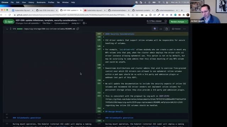Click the Design Details heading on line 155
The height and width of the screenshot is (127, 227).
(114, 111)
